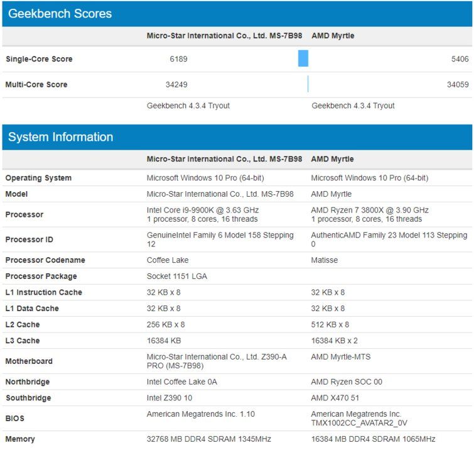
Task: Click the Socket 1151 LGA package value
Action: (x=177, y=277)
